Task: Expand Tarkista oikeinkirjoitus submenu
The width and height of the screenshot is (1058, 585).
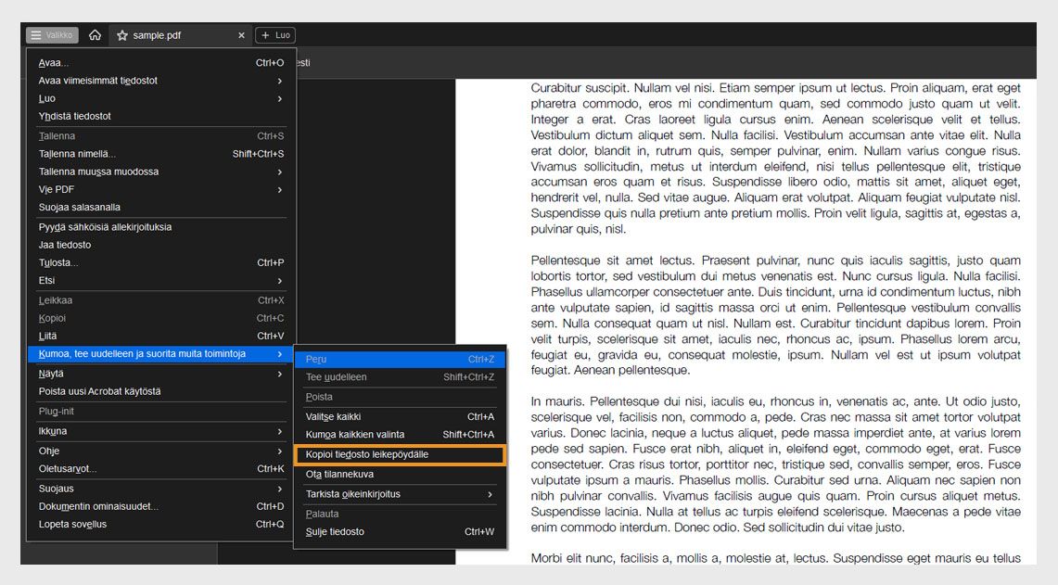Action: coord(401,494)
